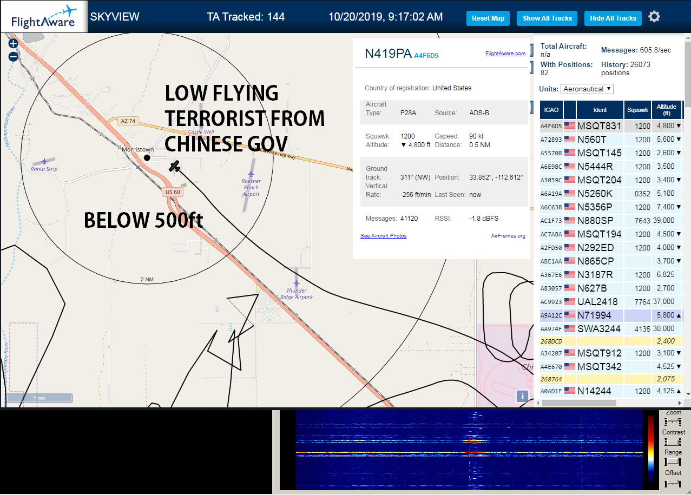Viewport: 691px width, 495px height.
Task: Click the waterfall color scale bar
Action: [651, 448]
